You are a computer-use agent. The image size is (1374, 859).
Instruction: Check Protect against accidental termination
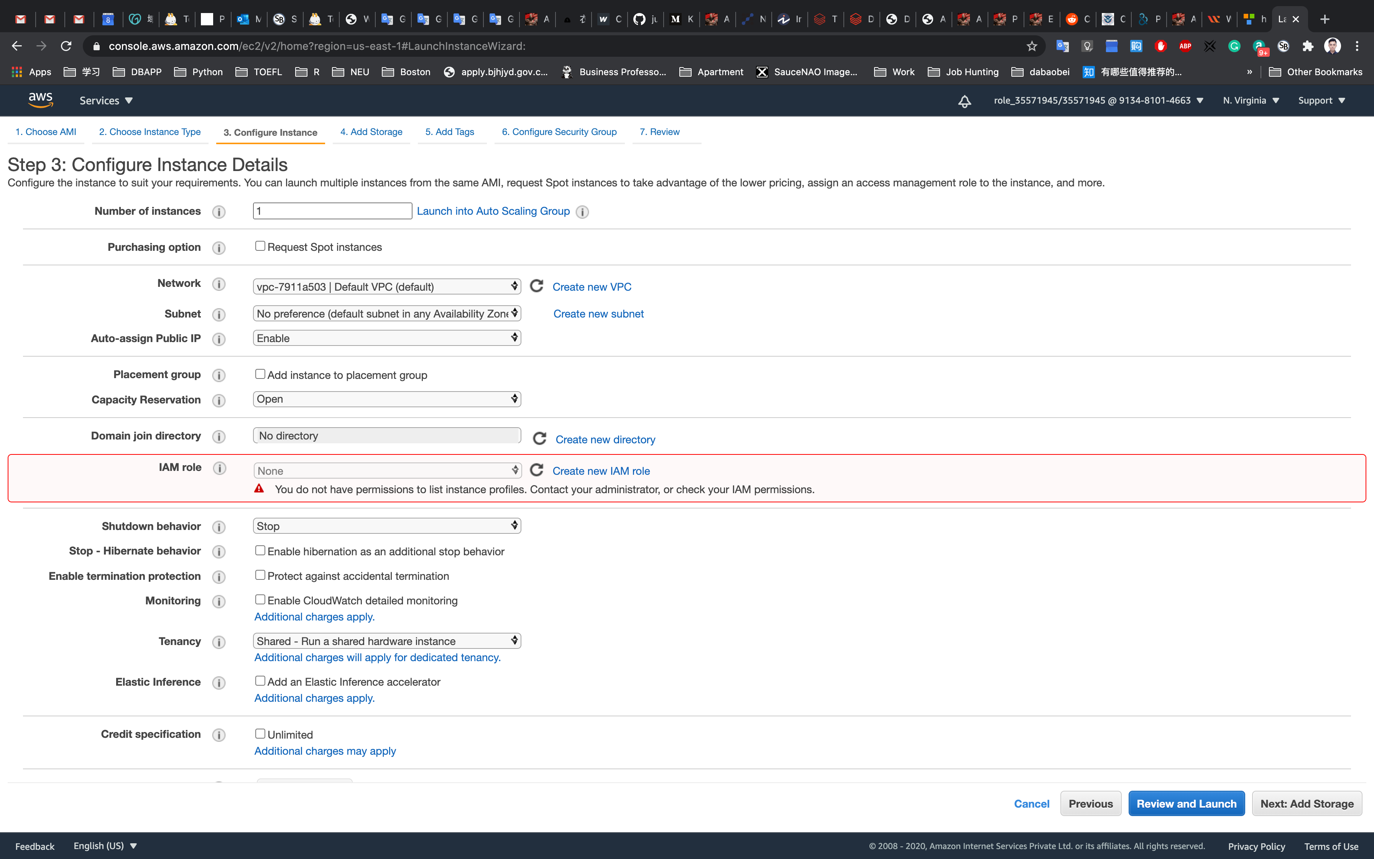click(260, 575)
